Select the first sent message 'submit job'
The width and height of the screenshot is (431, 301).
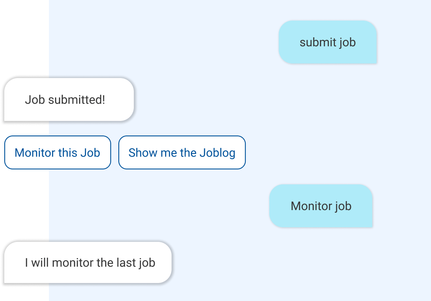[328, 42]
